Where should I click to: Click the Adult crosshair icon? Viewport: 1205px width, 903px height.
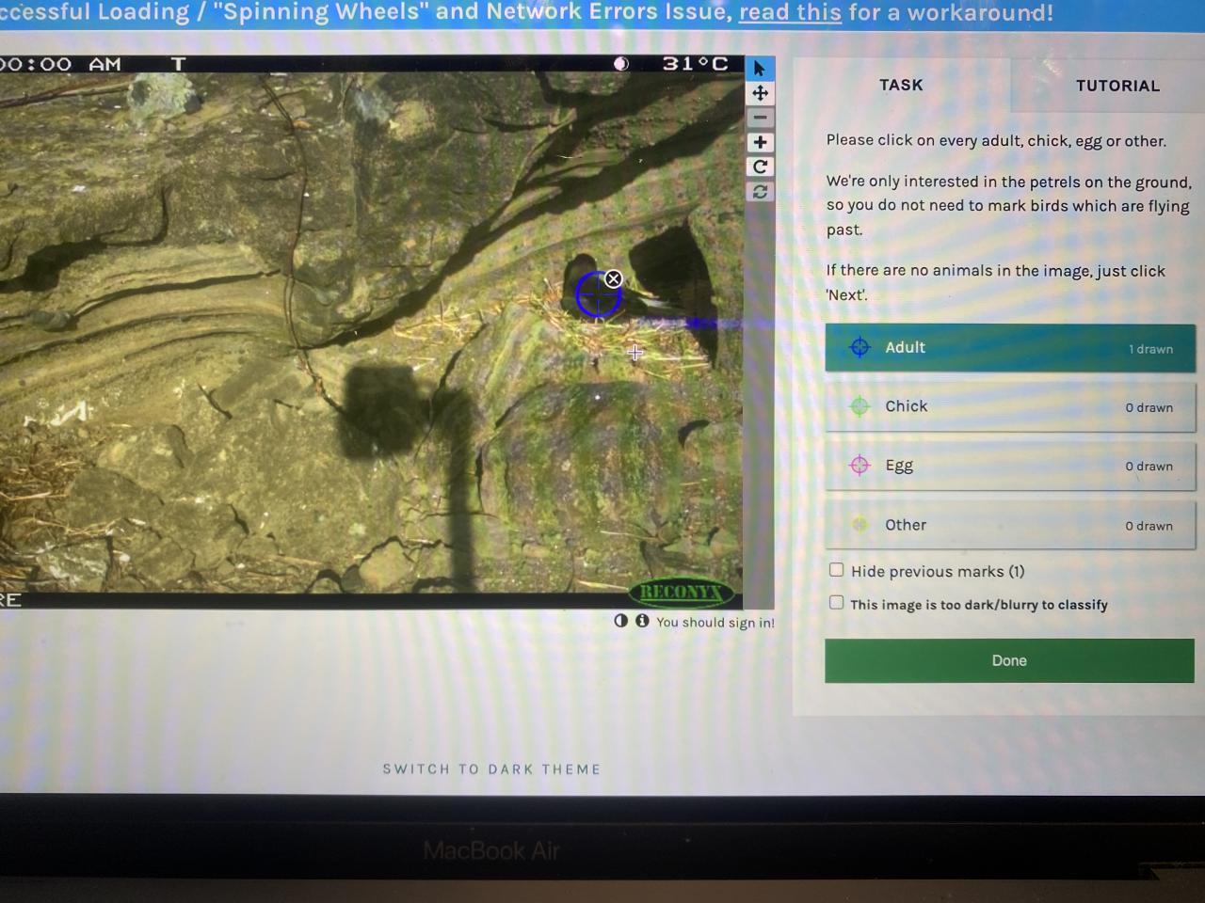[x=860, y=347]
